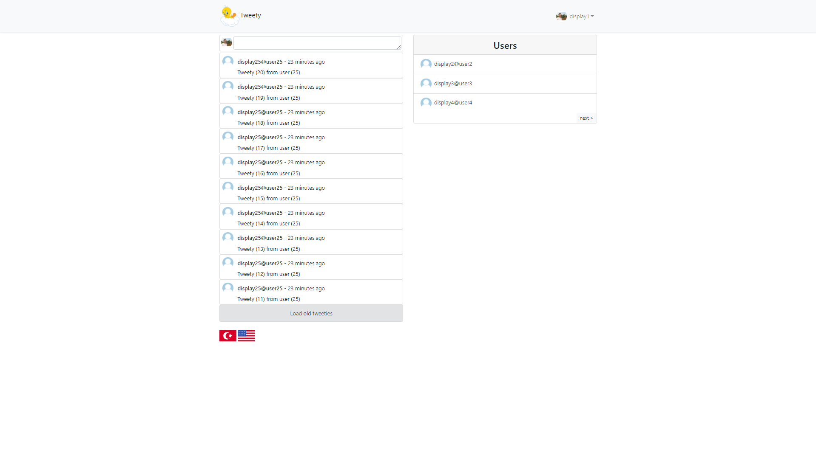This screenshot has width=816, height=458.
Task: Focus the new tweety text box
Action: pyautogui.click(x=317, y=43)
